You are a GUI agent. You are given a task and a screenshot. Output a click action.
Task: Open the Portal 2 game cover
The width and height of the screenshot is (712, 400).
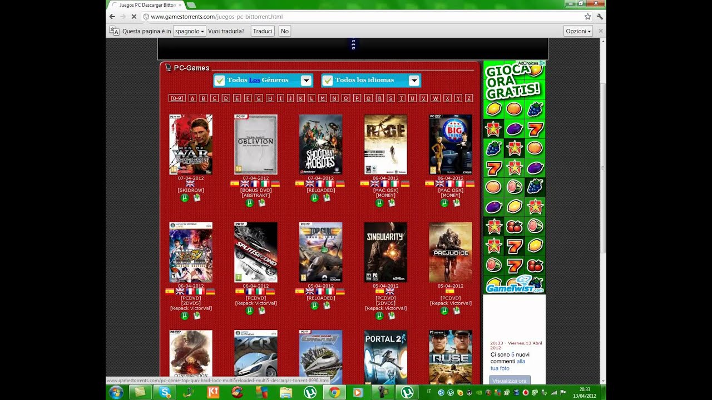coord(385,357)
